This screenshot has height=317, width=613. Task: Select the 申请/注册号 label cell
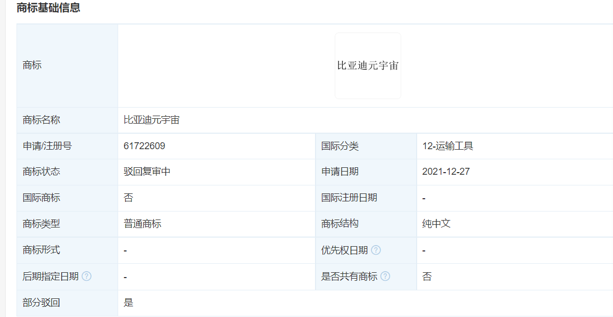pyautogui.click(x=67, y=146)
